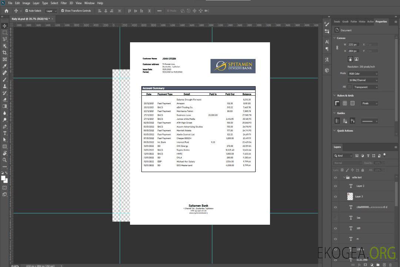Expand the 16 Bits/Channel dropdown
The image size is (400, 267).
point(363,80)
